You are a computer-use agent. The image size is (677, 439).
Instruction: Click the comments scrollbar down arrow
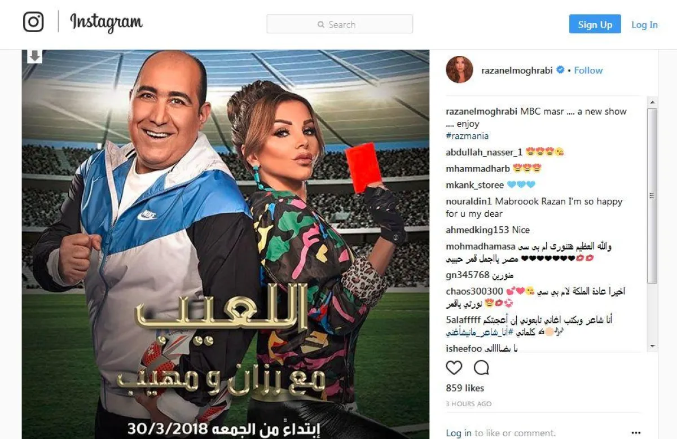point(652,345)
